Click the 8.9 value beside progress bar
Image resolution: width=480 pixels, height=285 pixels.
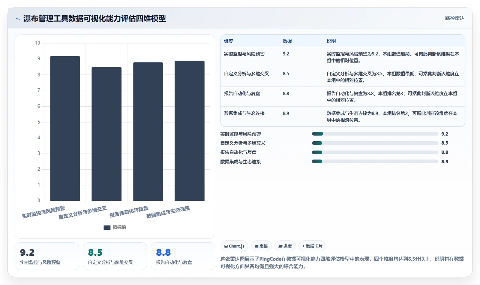pos(445,161)
